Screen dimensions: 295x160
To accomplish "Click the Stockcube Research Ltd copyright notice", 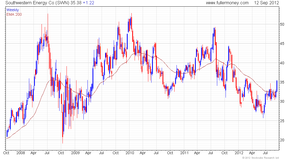I will (260, 158).
